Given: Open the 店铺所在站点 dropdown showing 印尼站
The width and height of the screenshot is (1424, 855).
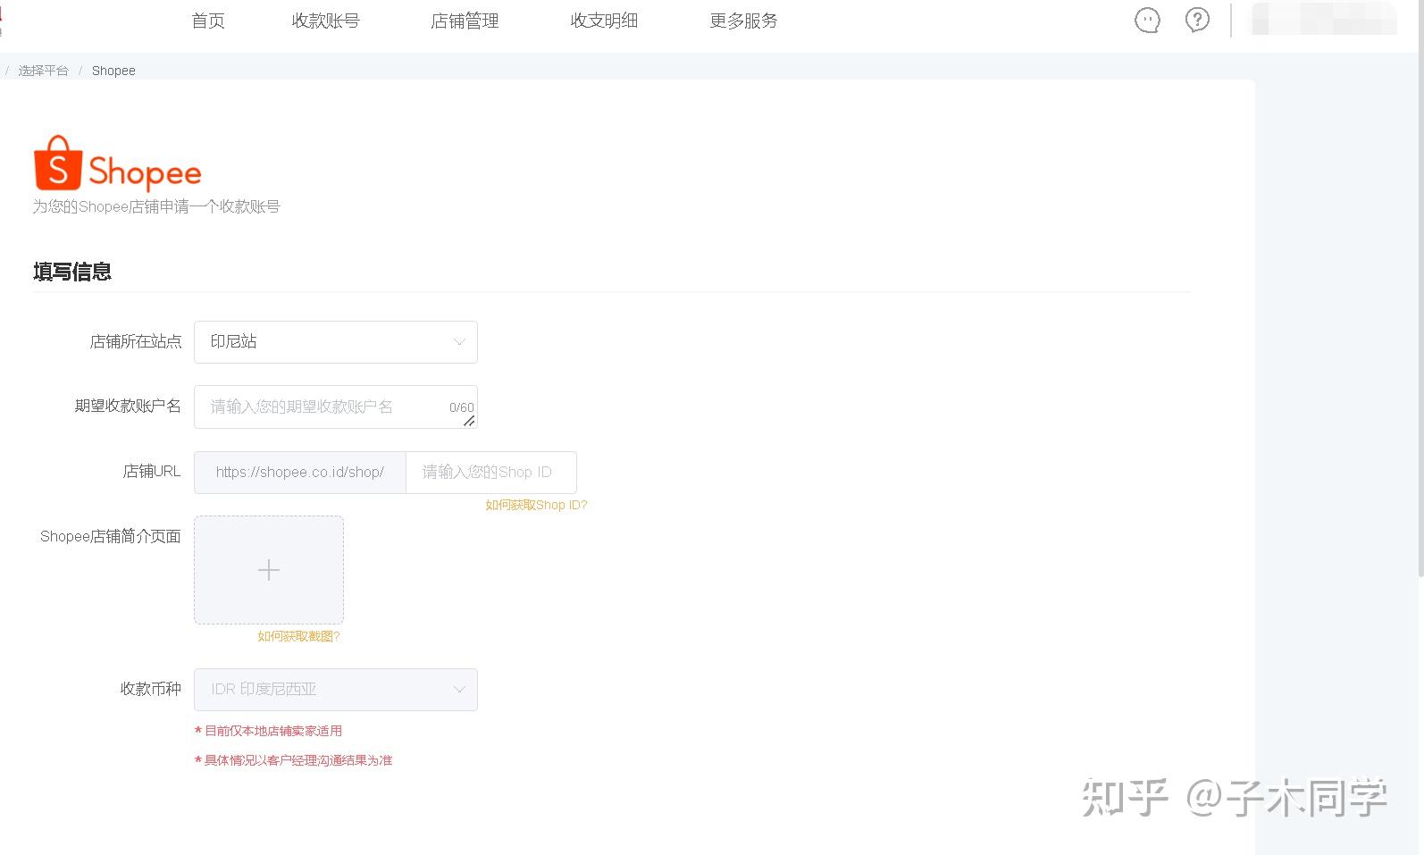Looking at the screenshot, I should tap(336, 342).
